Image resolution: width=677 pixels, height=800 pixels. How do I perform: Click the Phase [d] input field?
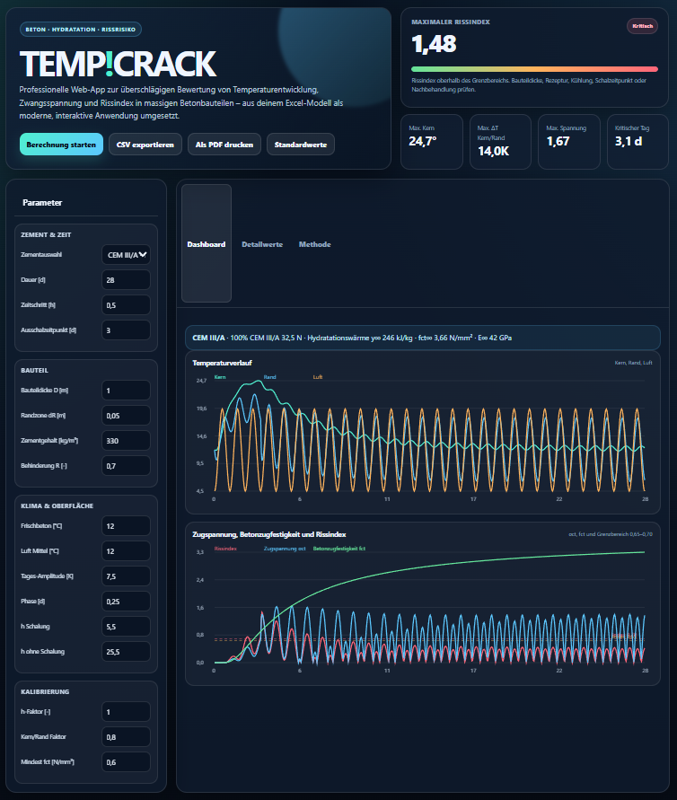pyautogui.click(x=126, y=602)
